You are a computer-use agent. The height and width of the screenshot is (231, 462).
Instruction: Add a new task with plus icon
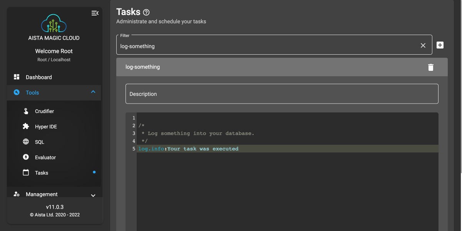[440, 45]
